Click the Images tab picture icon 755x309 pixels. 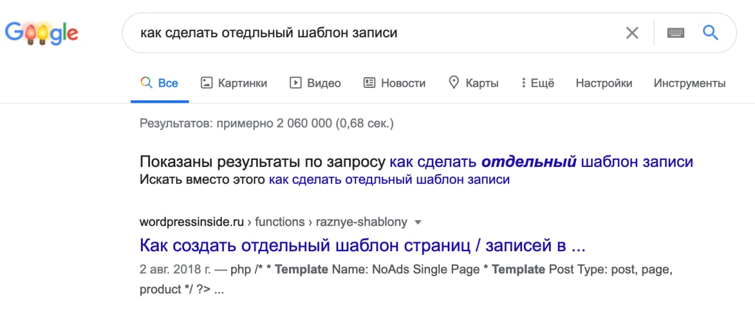[x=206, y=83]
